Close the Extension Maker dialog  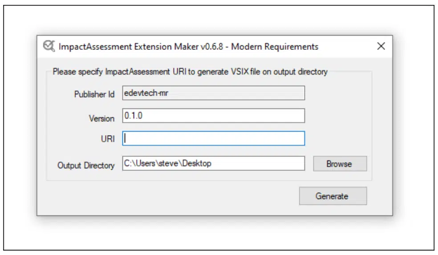(x=381, y=46)
